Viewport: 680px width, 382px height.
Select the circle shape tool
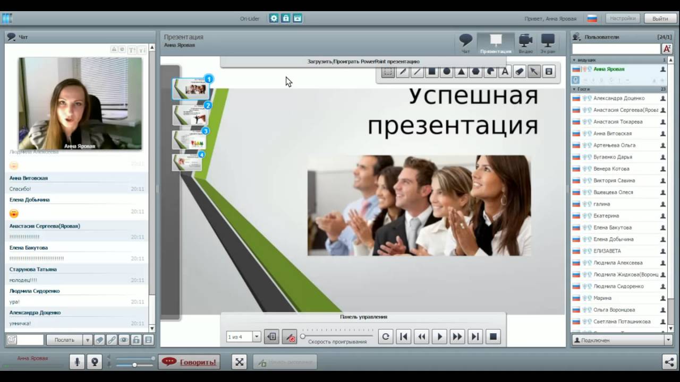click(447, 72)
